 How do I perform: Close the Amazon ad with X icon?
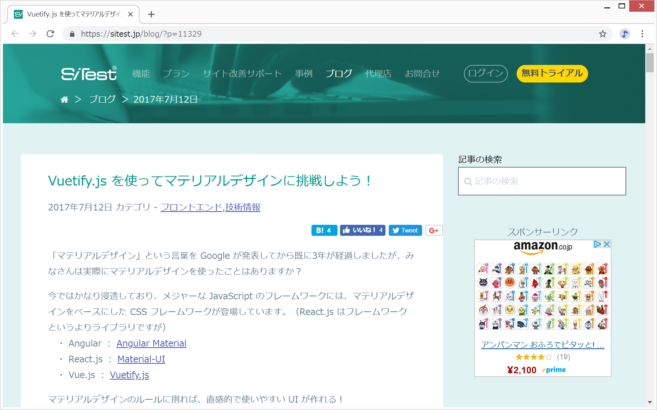click(607, 244)
